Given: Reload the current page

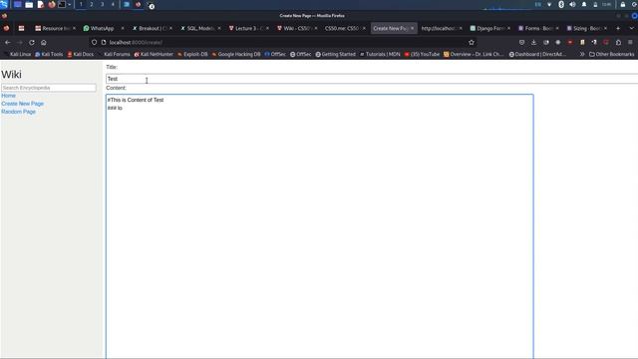Looking at the screenshot, I should pyautogui.click(x=32, y=42).
